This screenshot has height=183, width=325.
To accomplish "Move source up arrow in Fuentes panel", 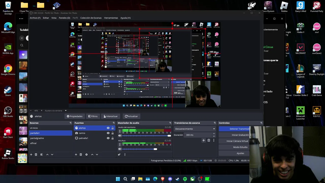I will pyautogui.click(x=92, y=155).
